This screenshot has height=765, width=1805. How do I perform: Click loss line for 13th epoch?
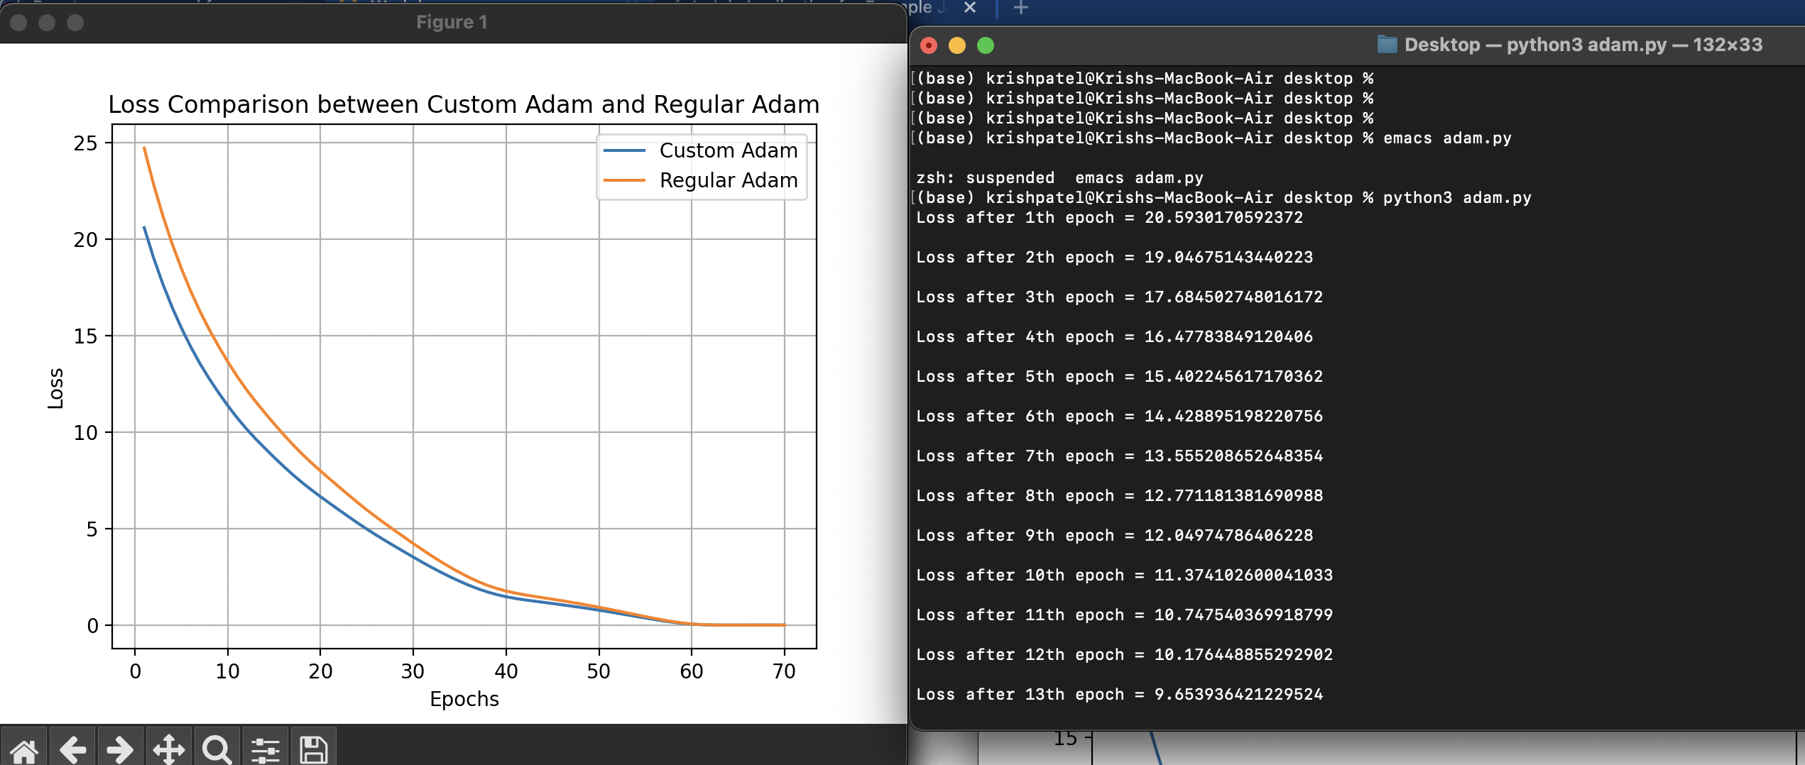[1119, 694]
